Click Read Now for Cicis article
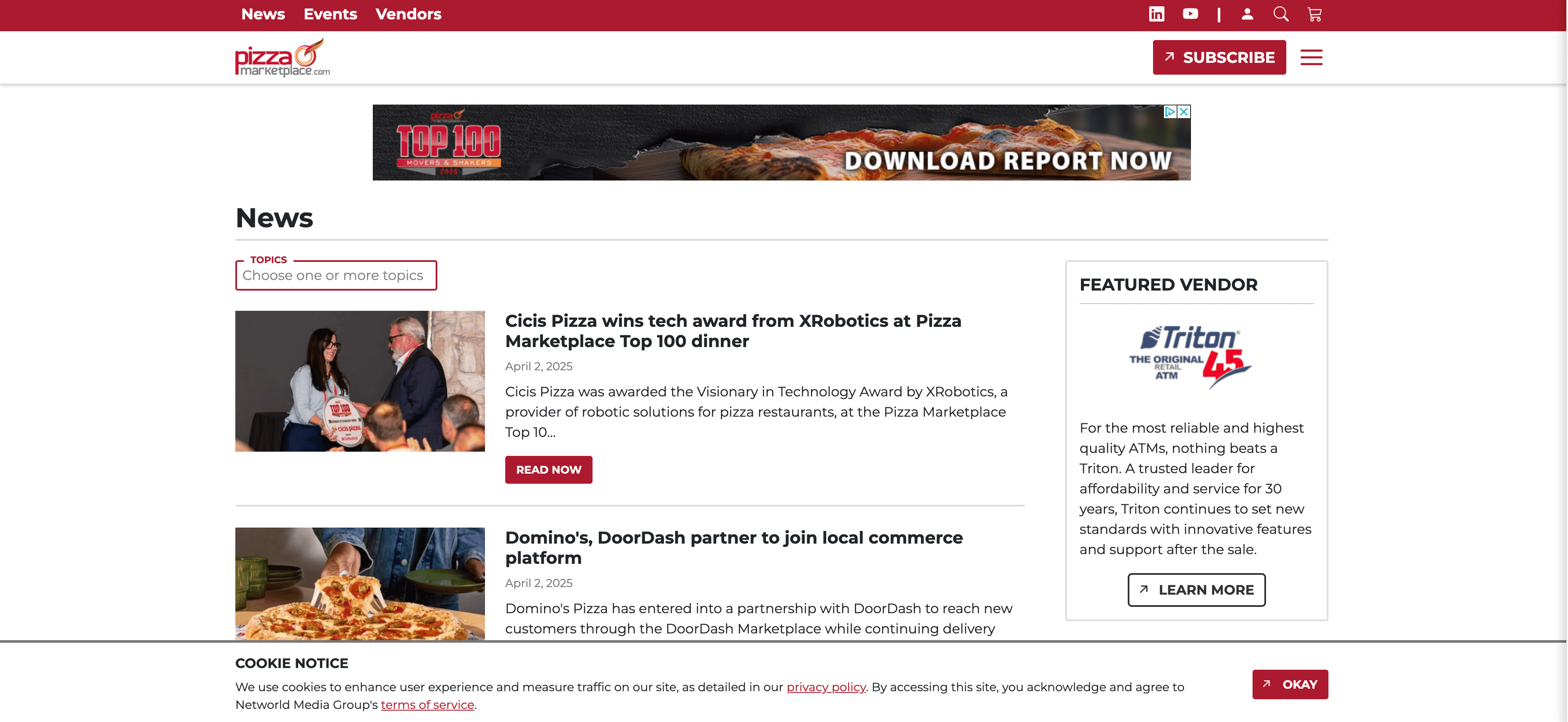 pos(548,469)
